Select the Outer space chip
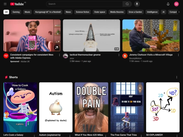 pyautogui.click(x=100, y=12)
